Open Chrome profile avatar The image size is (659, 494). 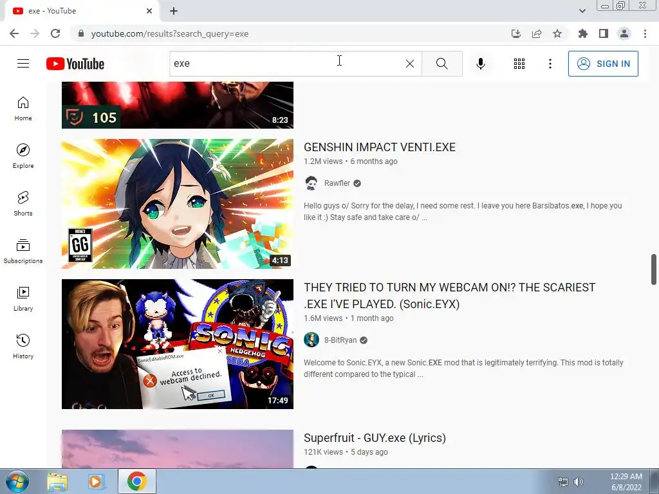pos(624,33)
